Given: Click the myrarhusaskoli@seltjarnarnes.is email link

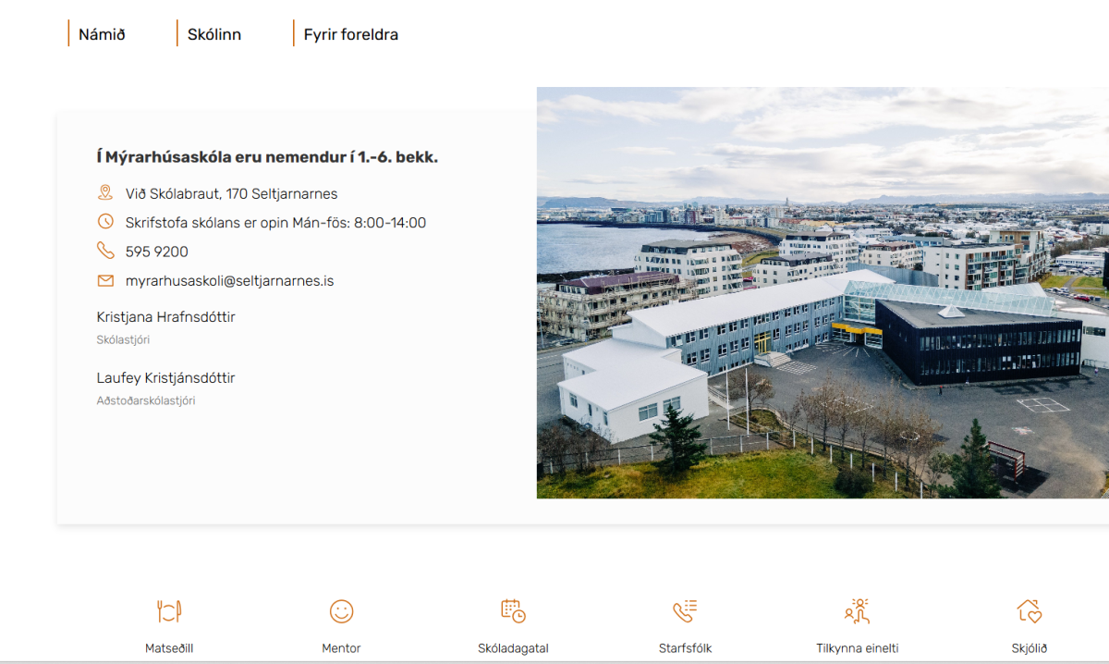Looking at the screenshot, I should [x=229, y=280].
